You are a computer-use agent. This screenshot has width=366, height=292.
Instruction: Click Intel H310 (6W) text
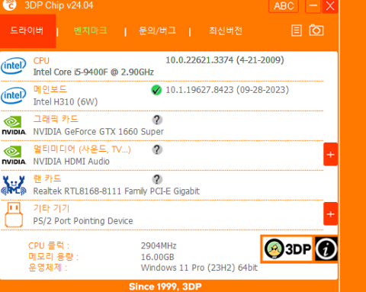tap(66, 102)
